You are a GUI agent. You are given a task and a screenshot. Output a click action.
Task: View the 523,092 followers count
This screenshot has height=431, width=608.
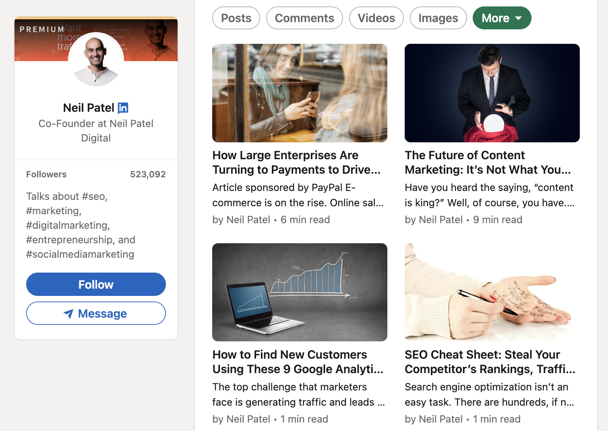(148, 174)
